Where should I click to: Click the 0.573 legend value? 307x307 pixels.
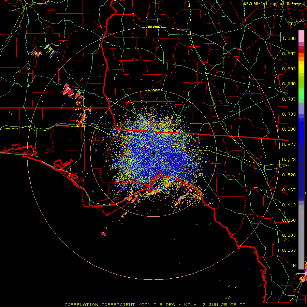289,160
